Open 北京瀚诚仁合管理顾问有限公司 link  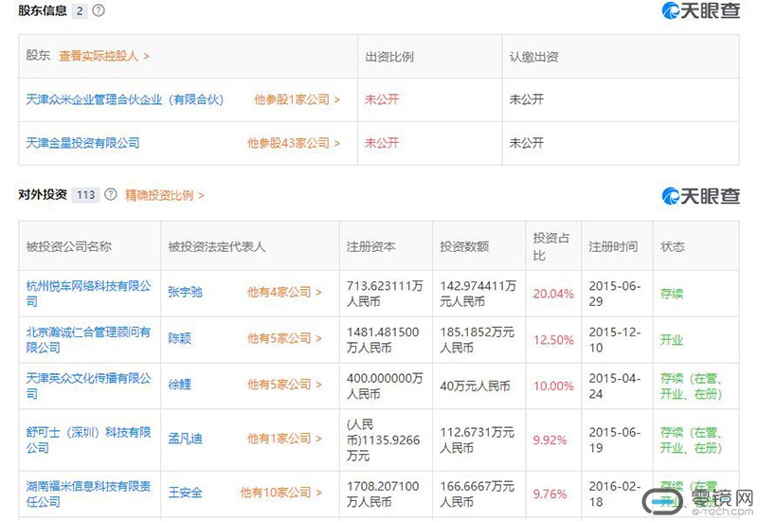88,339
